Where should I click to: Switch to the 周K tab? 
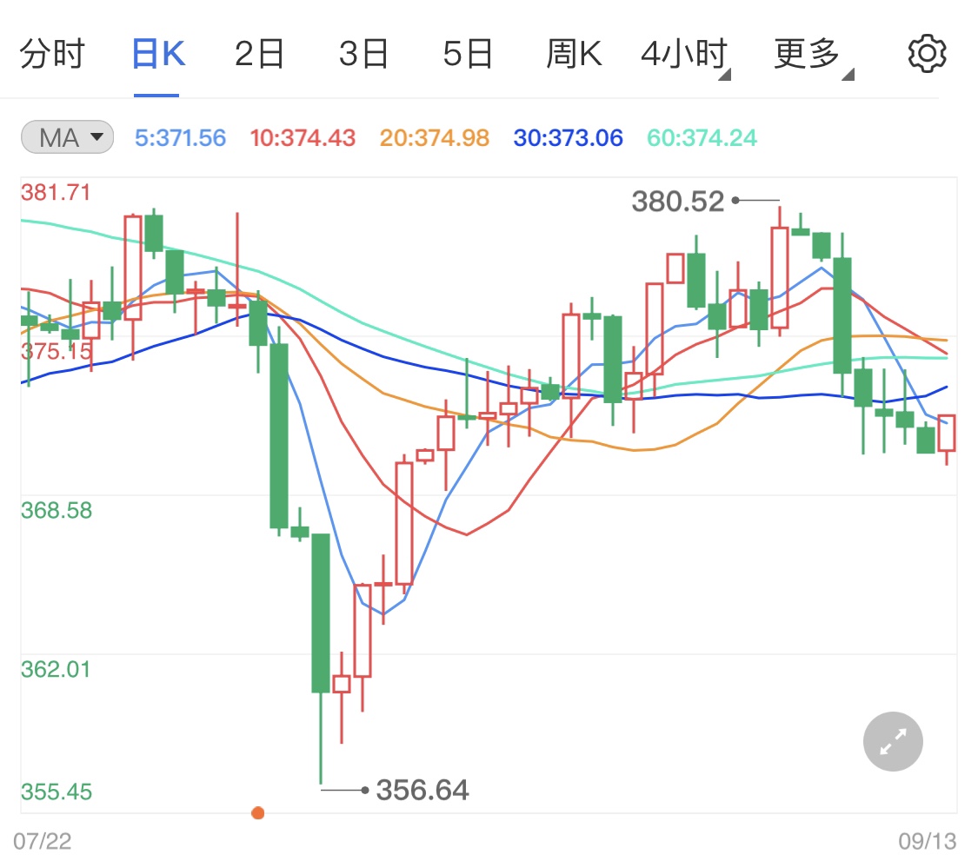(x=574, y=54)
